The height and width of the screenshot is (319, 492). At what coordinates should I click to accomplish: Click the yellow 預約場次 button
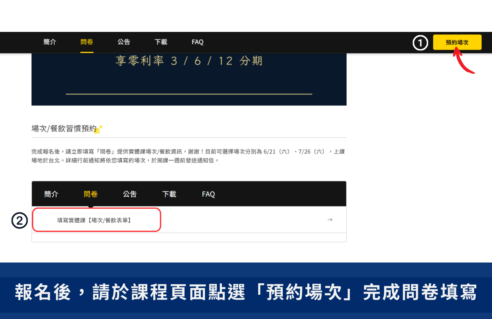[457, 42]
